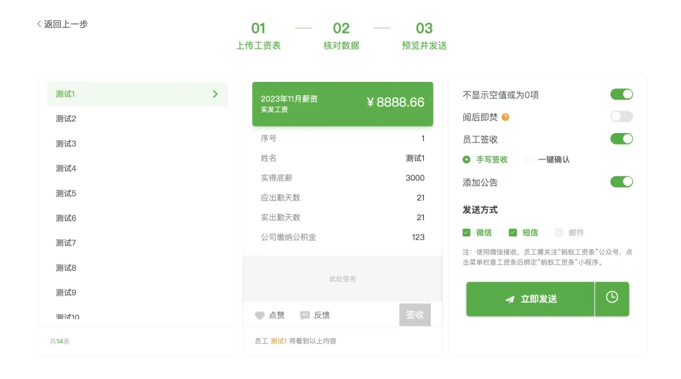
Task: Disable the 添加公告 switch
Action: [622, 182]
